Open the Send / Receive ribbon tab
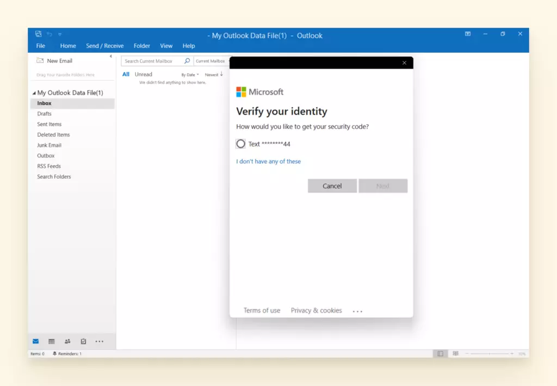This screenshot has width=557, height=386. [x=104, y=46]
